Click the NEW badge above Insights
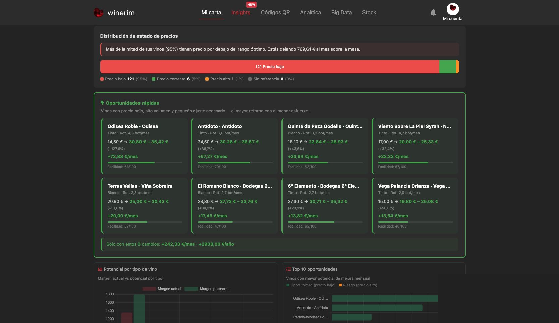This screenshot has width=559, height=323. pos(251,5)
